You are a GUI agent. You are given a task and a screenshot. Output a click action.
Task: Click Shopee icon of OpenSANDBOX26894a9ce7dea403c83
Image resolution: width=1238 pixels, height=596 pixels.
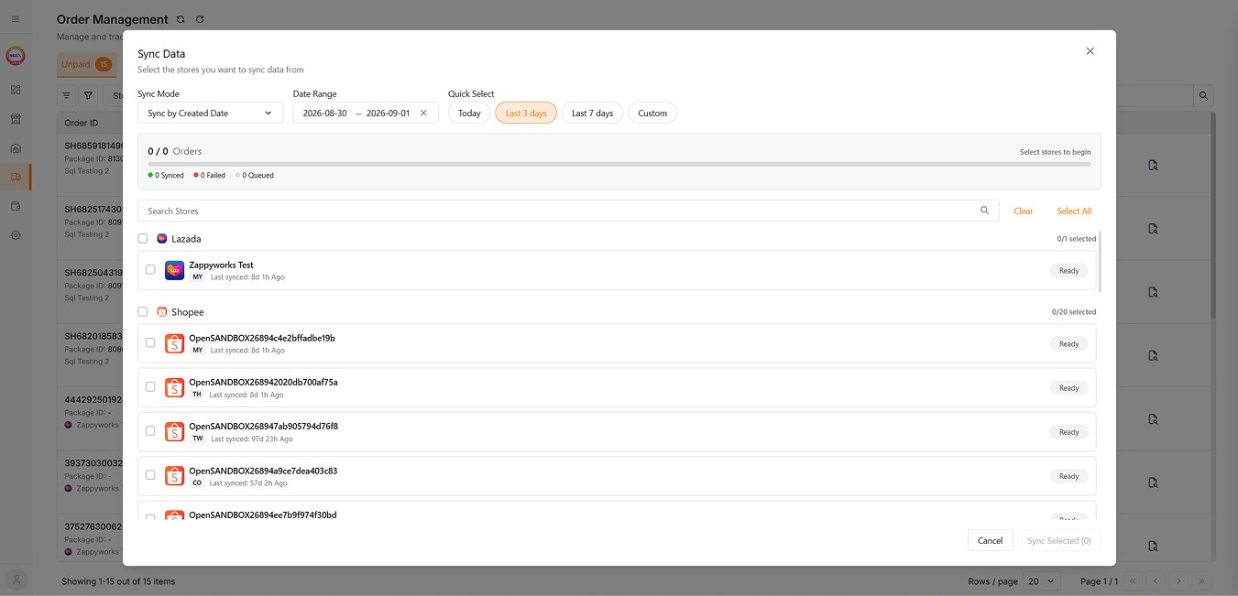(x=174, y=476)
